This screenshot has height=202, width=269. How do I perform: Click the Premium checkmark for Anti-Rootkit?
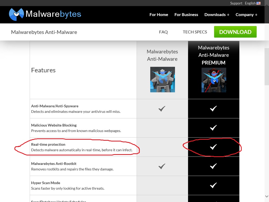point(213,166)
